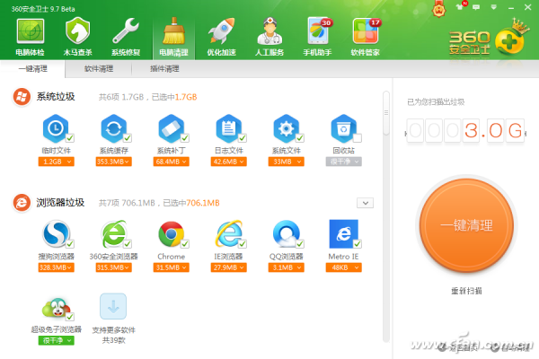The height and width of the screenshot is (359, 539).
Task: Switch to the 一键清理 tab
Action: click(32, 69)
